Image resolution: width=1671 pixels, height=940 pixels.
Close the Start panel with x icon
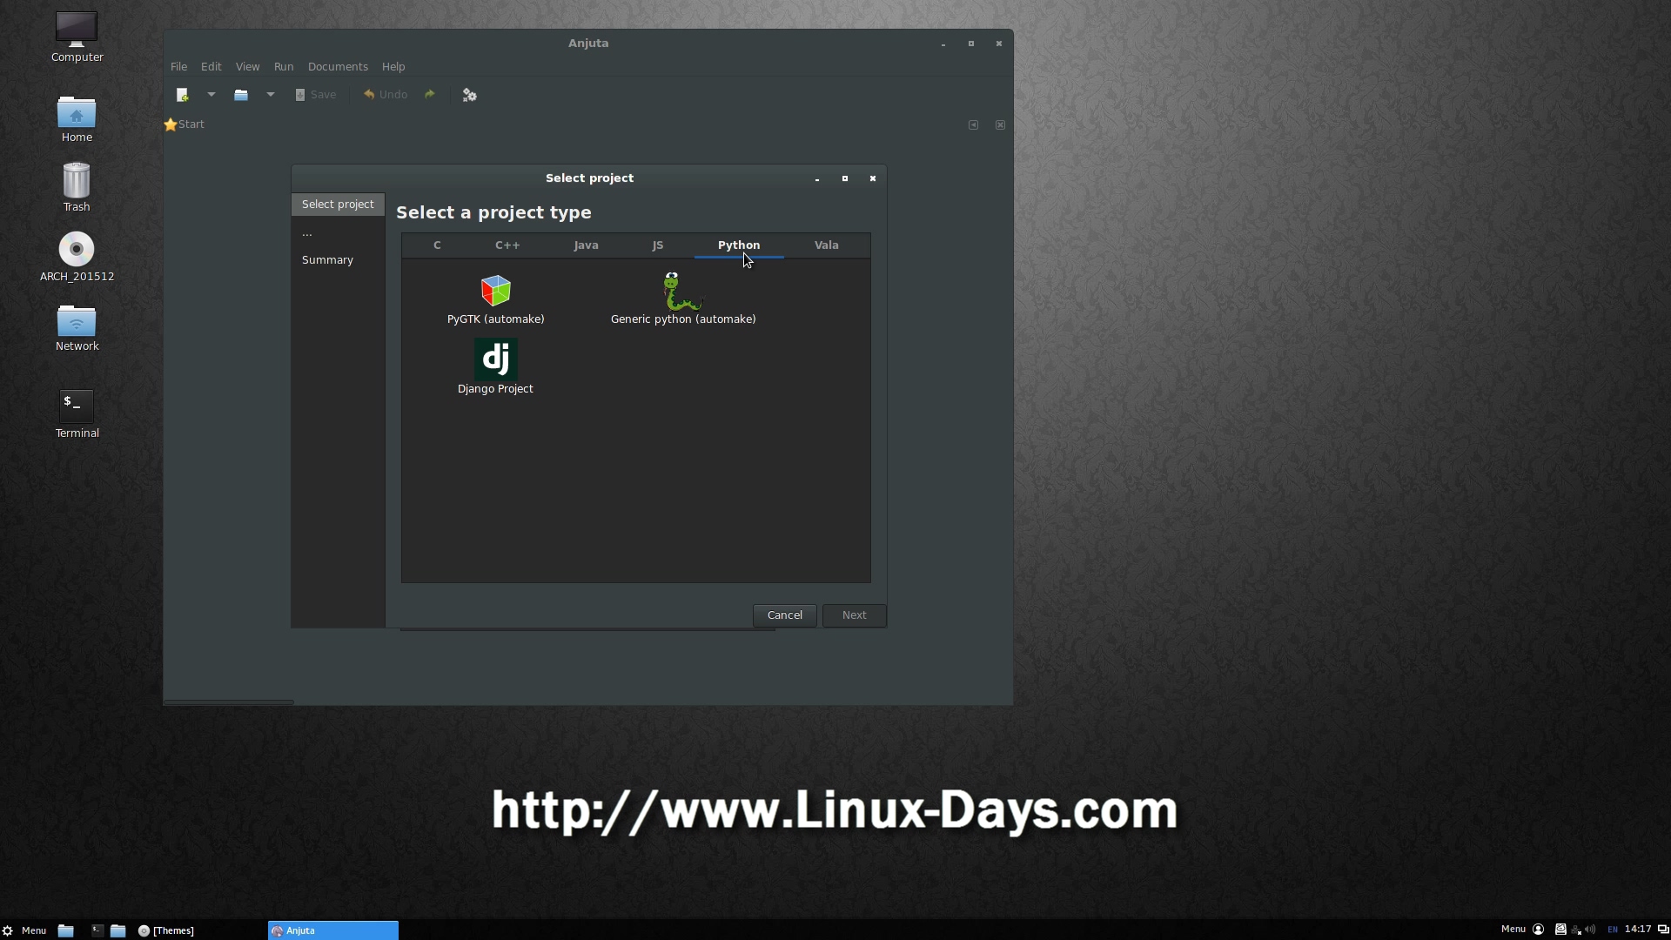pos(1000,125)
